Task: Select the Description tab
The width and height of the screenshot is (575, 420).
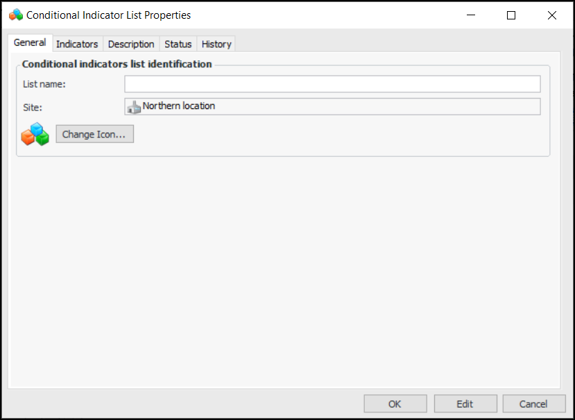Action: (131, 44)
